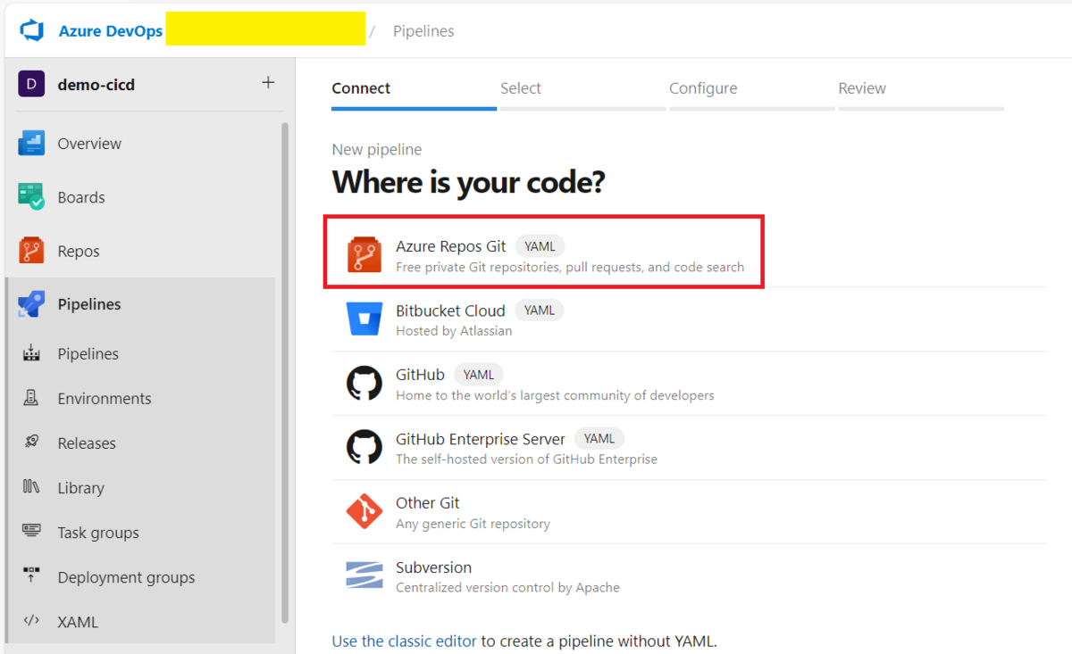Click the Environments icon
This screenshot has width=1072, height=654.
pos(31,398)
